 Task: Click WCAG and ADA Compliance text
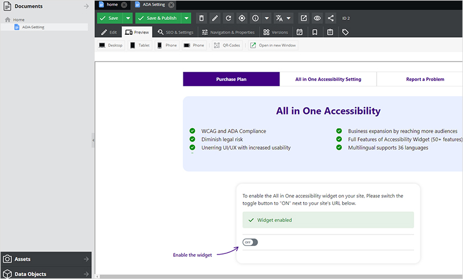pos(233,131)
